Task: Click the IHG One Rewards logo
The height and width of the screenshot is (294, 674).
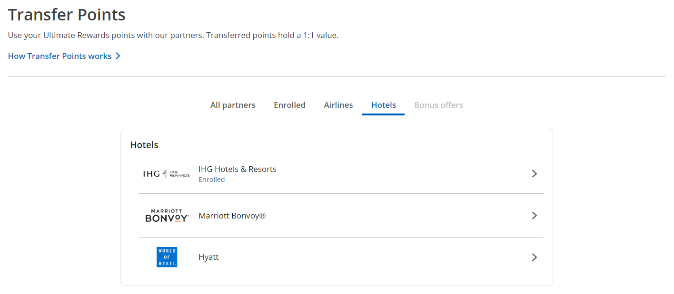Action: coord(166,174)
